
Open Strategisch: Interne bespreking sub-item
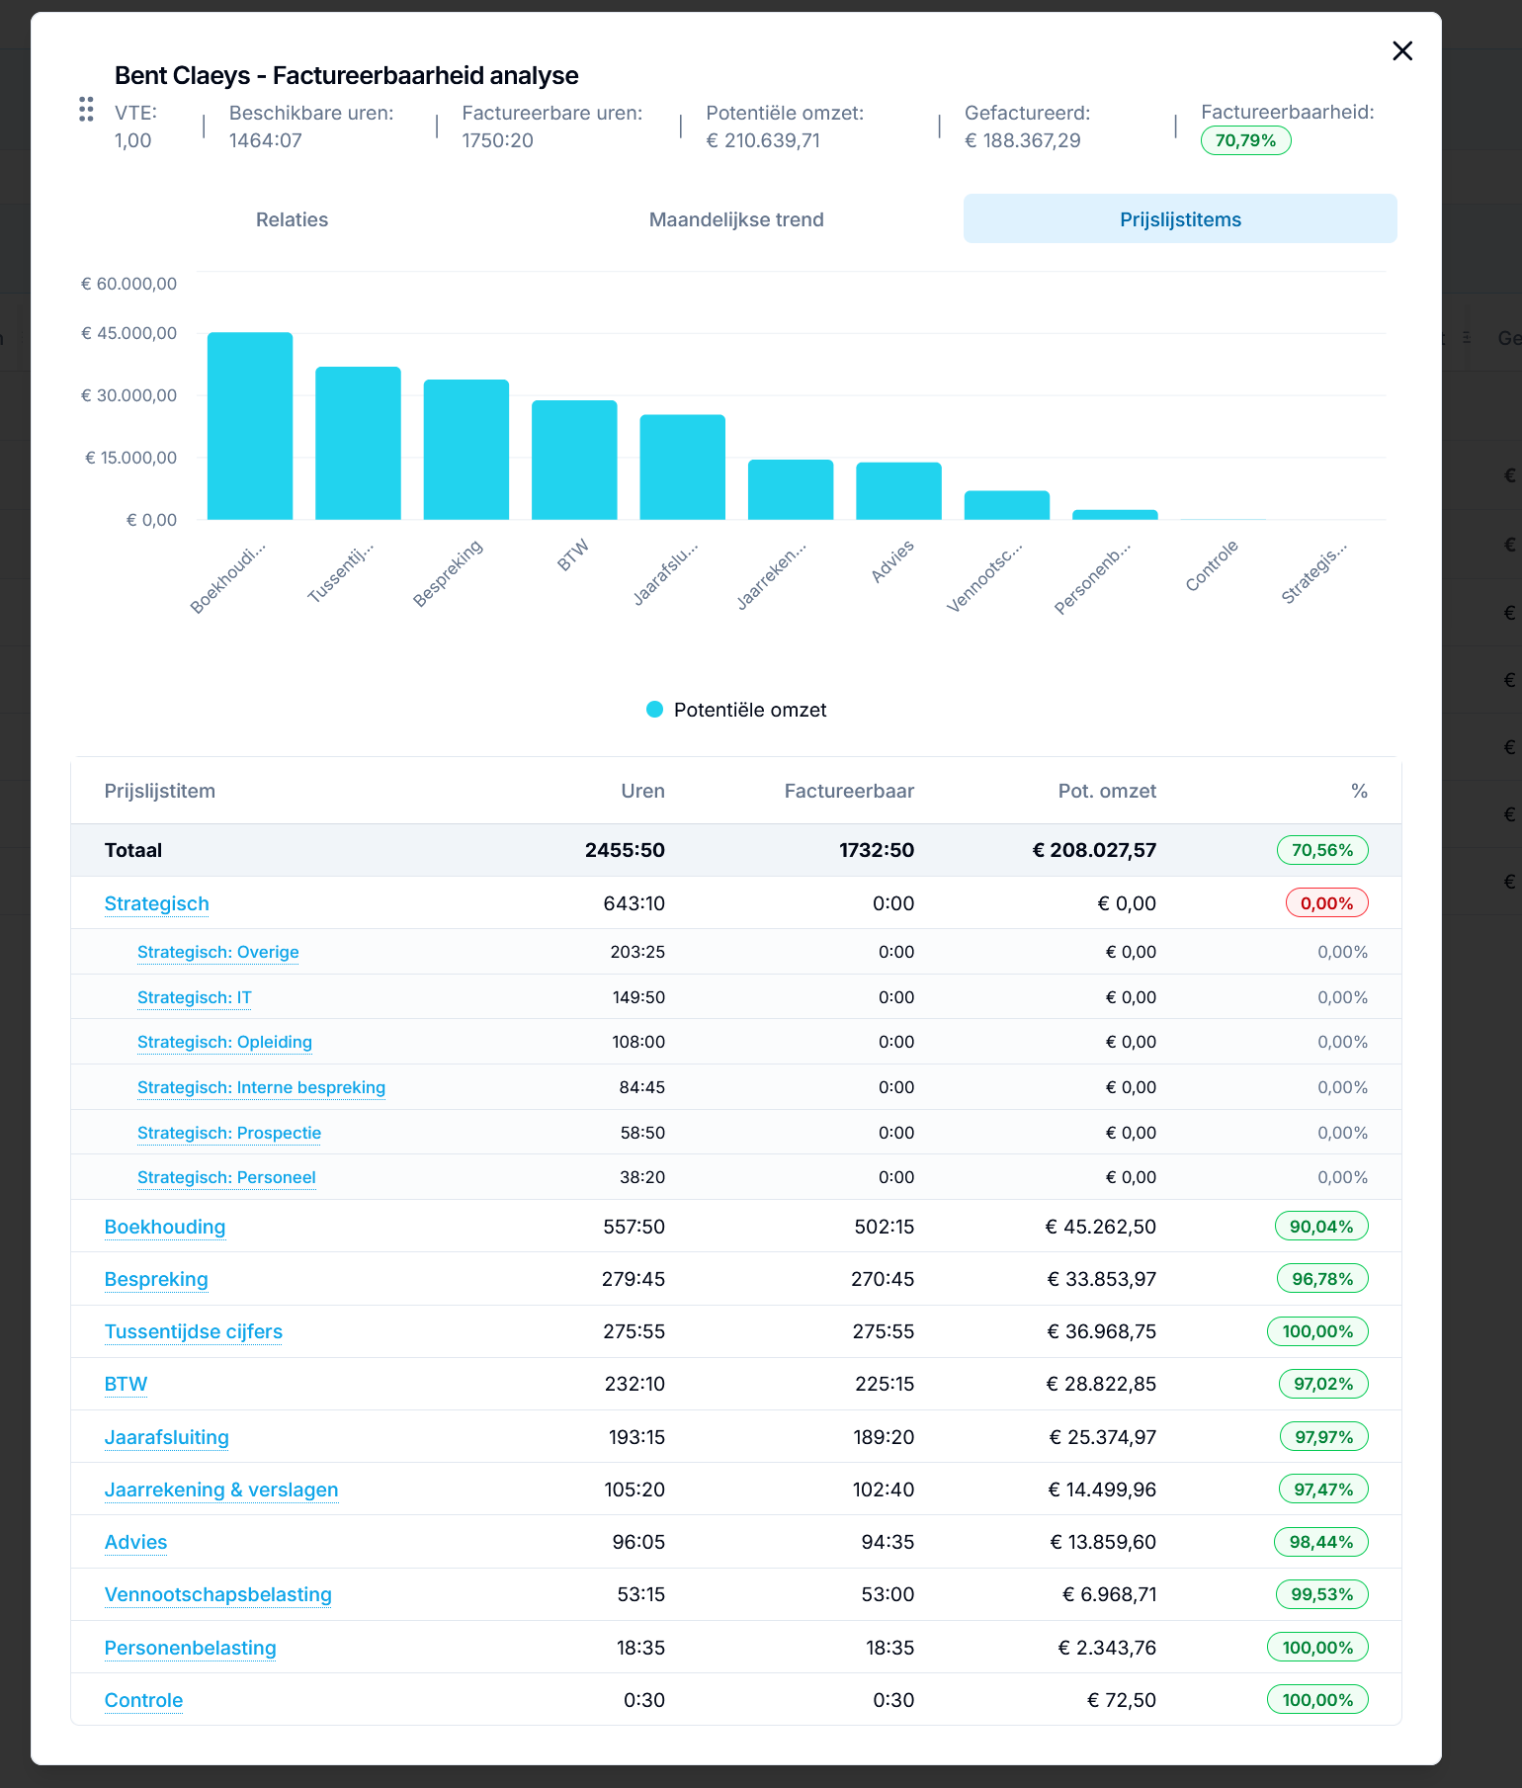[x=261, y=1087]
